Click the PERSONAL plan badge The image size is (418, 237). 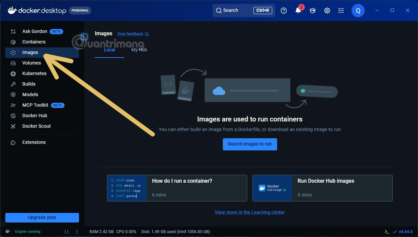[x=80, y=11]
